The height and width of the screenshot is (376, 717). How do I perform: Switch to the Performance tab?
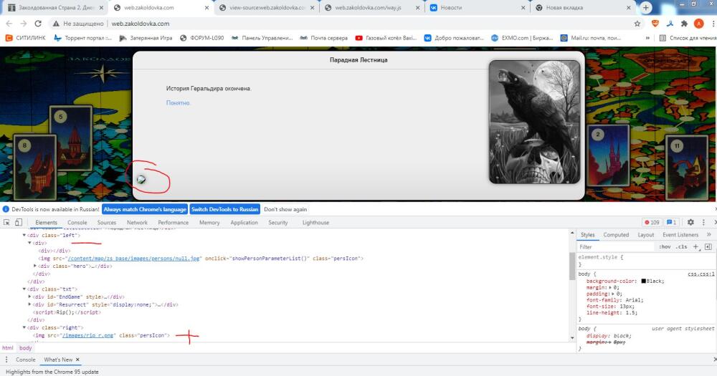174,223
